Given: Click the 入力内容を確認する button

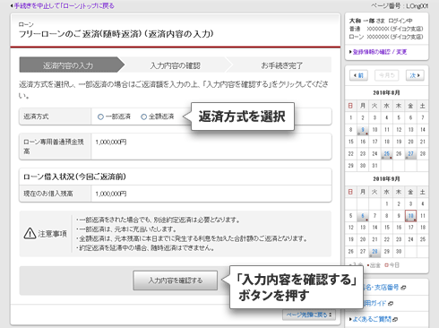Looking at the screenshot, I should (176, 281).
